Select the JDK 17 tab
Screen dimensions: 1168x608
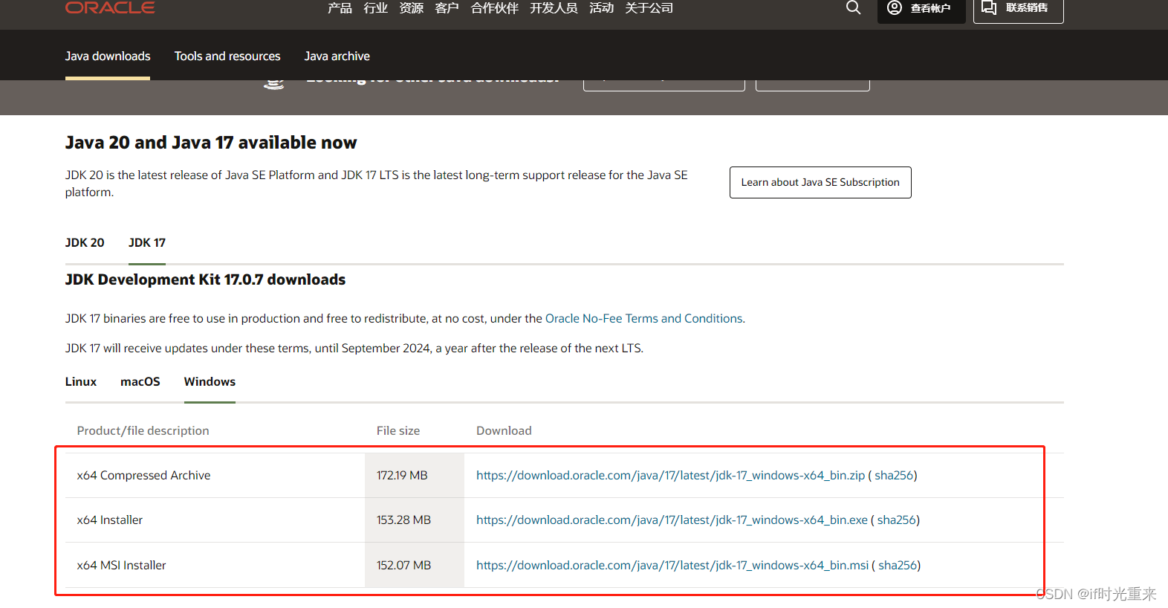[147, 243]
